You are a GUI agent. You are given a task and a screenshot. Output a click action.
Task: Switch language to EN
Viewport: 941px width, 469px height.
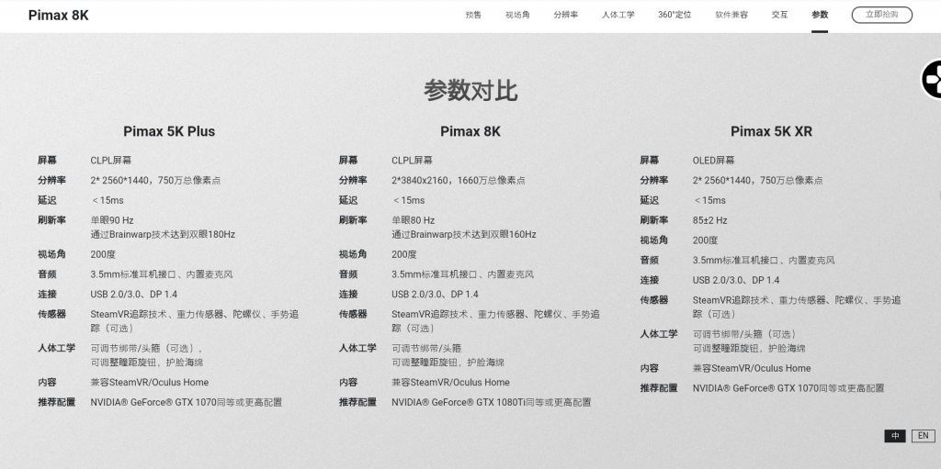point(923,436)
